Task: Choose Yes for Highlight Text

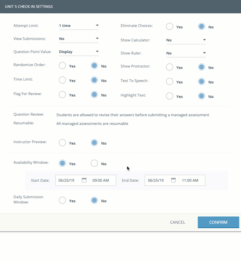Action: click(170, 96)
